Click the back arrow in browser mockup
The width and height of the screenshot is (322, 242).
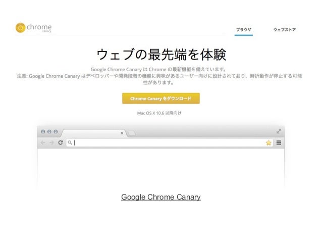point(43,142)
